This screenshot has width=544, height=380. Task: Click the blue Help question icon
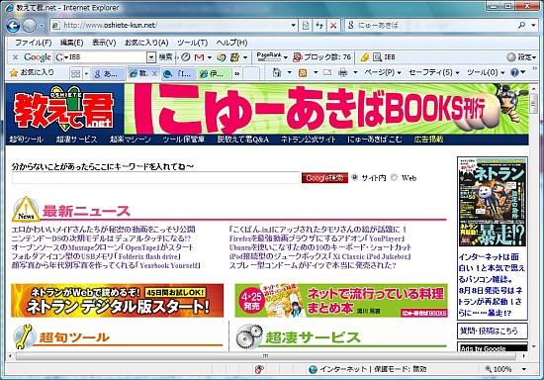click(514, 72)
